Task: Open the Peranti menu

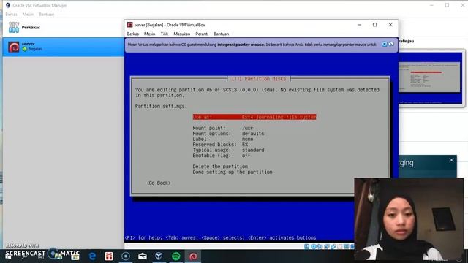Action: click(x=202, y=34)
